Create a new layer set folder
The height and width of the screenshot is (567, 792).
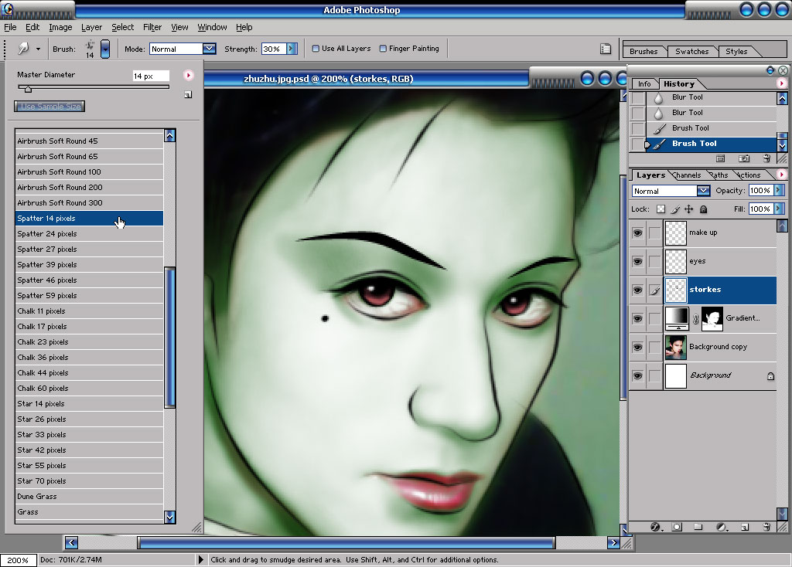pos(698,527)
